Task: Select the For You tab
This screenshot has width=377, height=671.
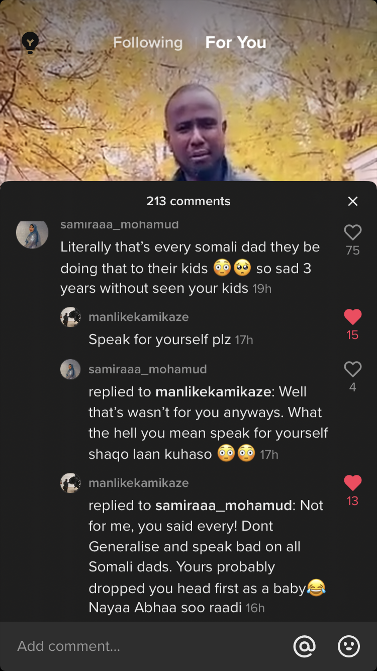Action: click(236, 43)
